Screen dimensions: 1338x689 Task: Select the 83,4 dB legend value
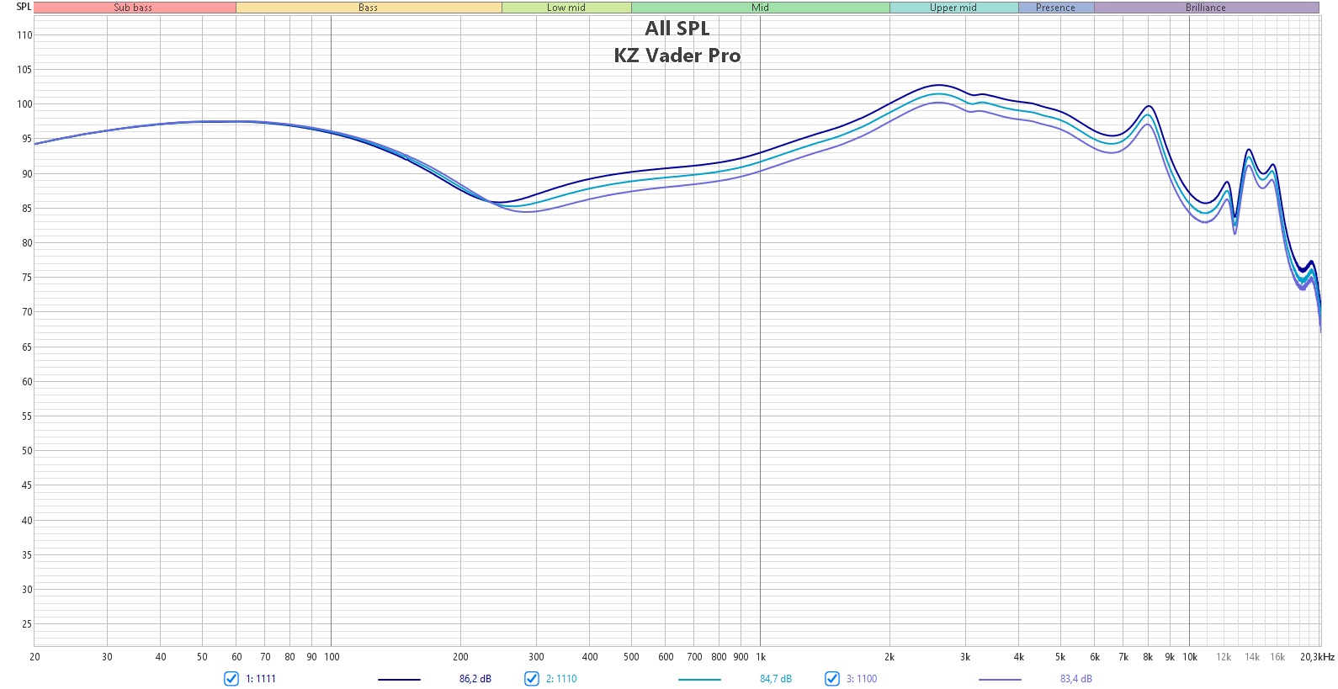[x=1076, y=679]
